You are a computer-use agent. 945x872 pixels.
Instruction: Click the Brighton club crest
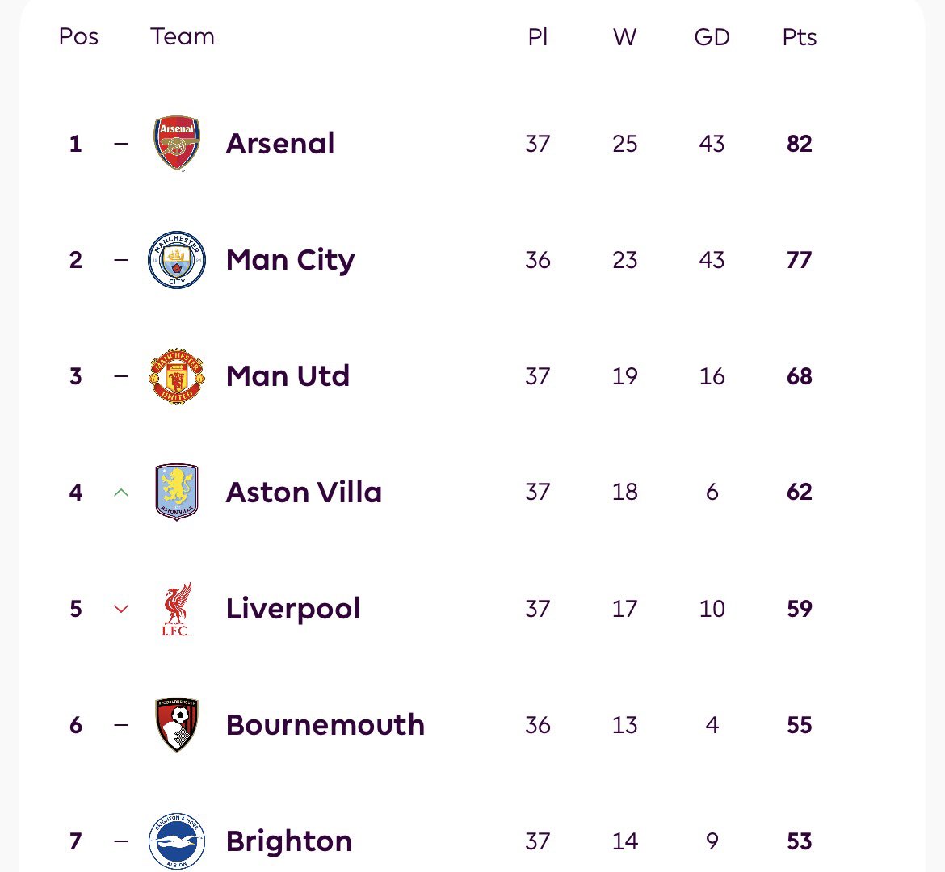(177, 841)
